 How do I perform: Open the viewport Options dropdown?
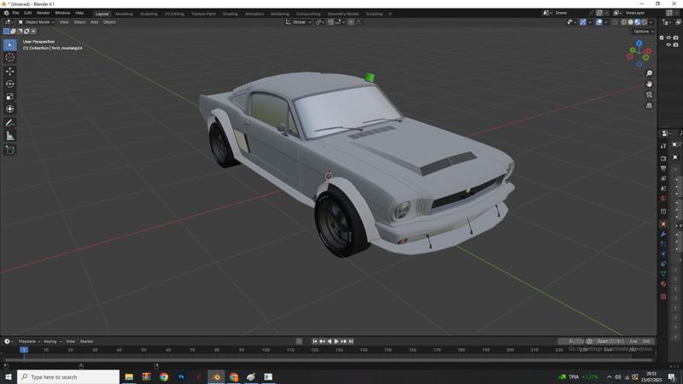tap(643, 32)
